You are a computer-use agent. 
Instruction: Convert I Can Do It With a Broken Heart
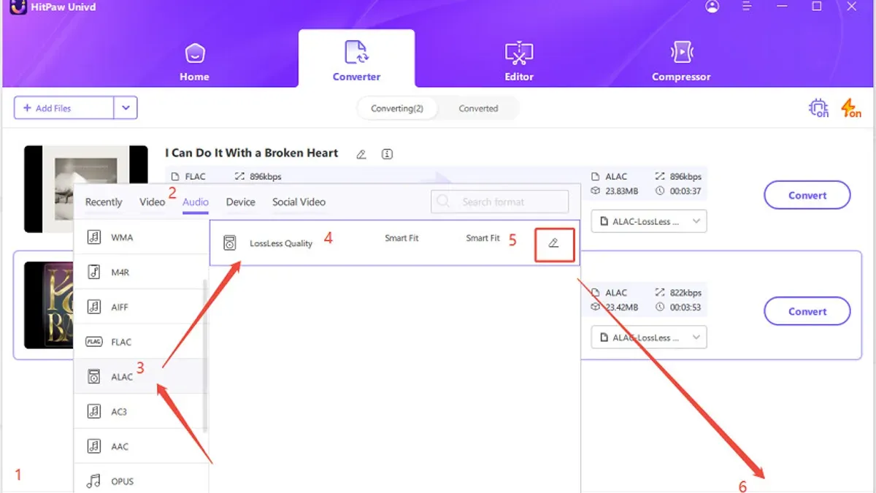click(807, 195)
